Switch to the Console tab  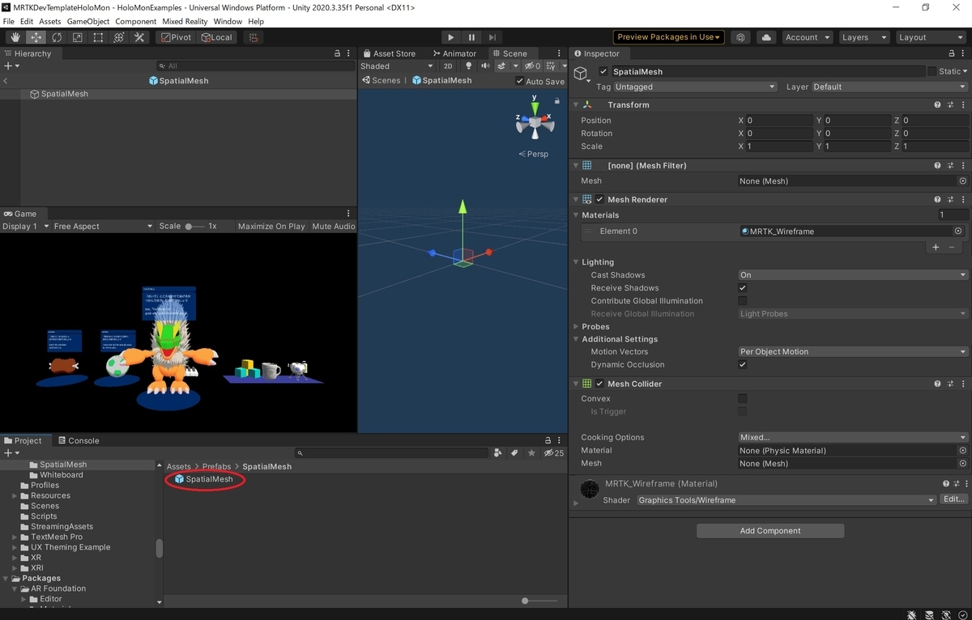point(78,441)
